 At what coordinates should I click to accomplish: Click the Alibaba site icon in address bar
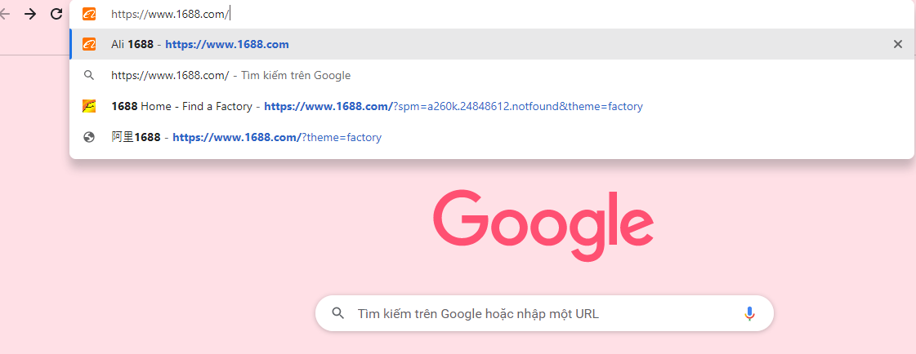coord(89,14)
